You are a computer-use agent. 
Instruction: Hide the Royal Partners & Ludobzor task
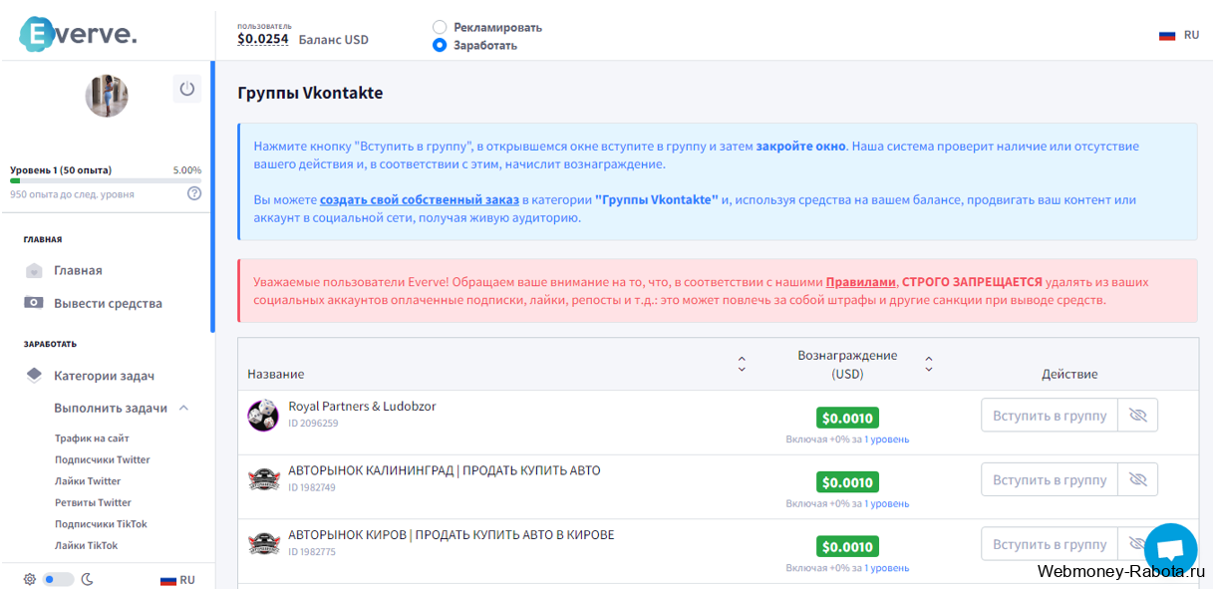[1138, 416]
